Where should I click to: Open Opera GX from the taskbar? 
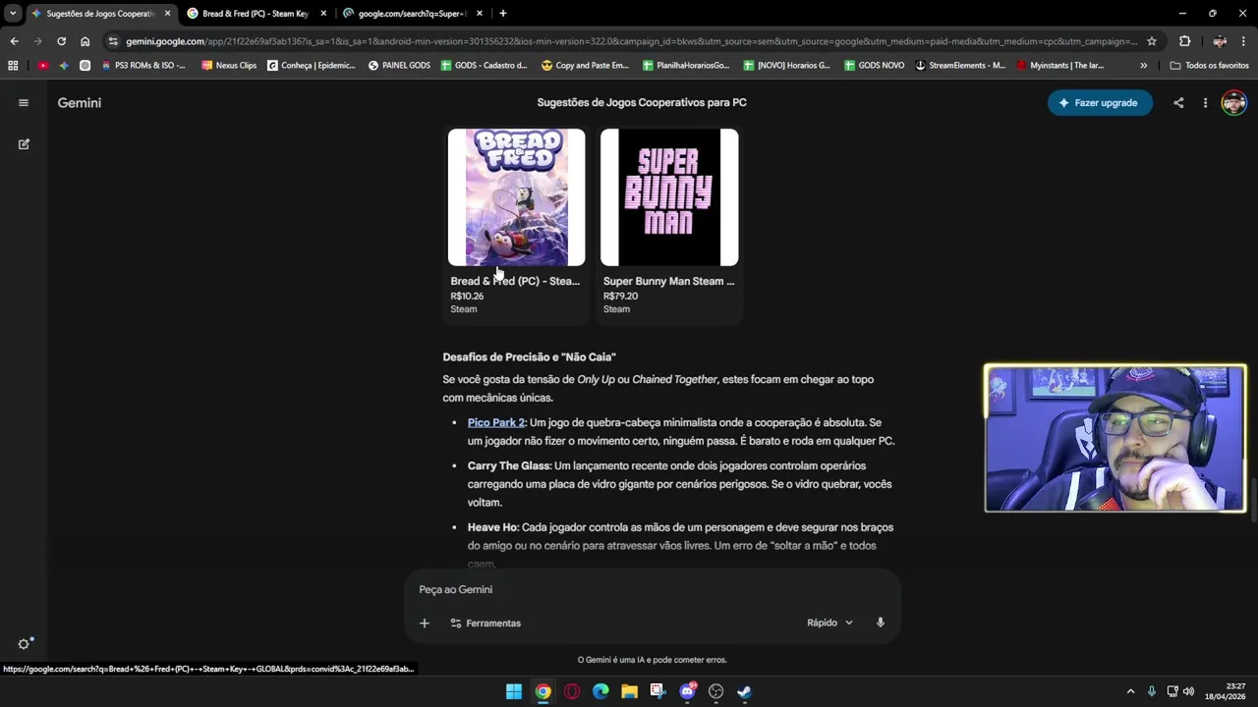click(x=572, y=691)
